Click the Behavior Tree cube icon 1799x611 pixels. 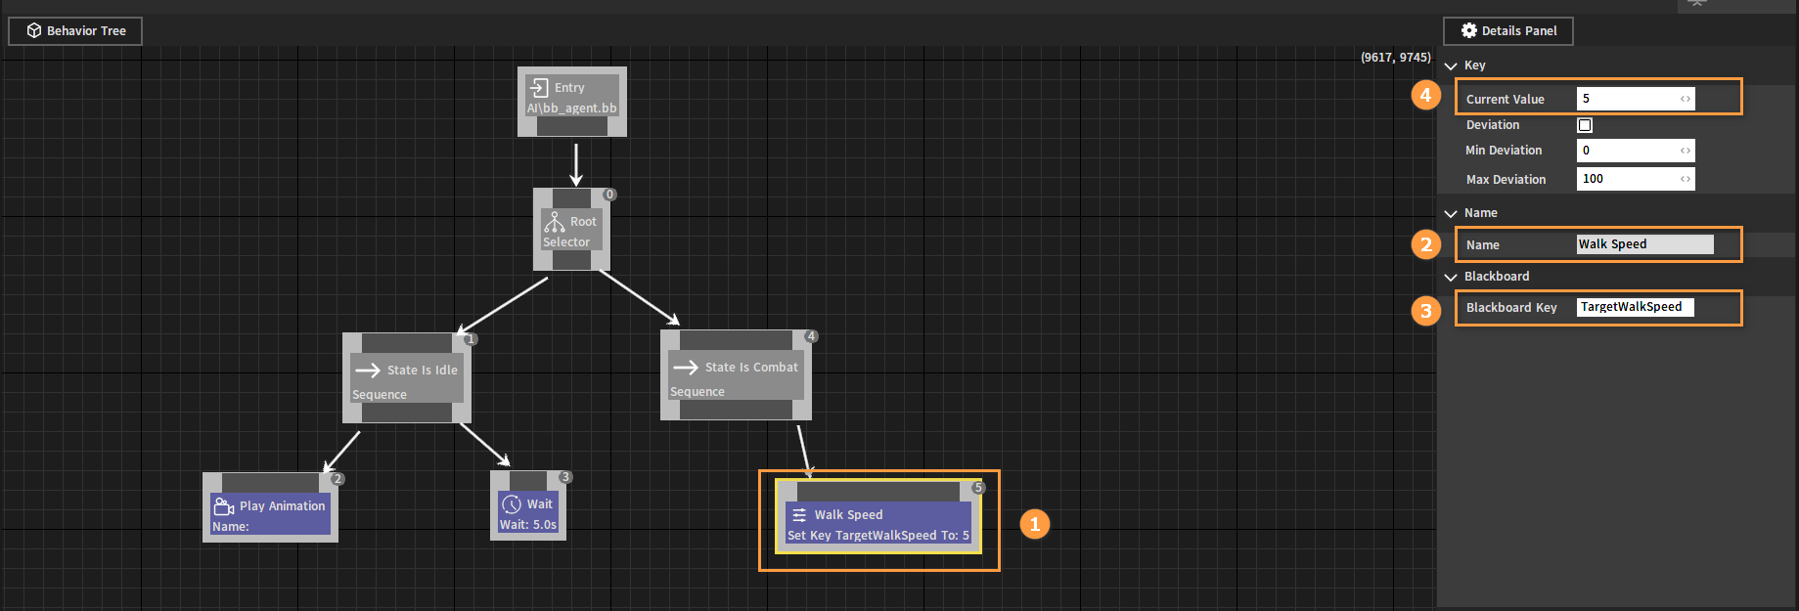34,31
